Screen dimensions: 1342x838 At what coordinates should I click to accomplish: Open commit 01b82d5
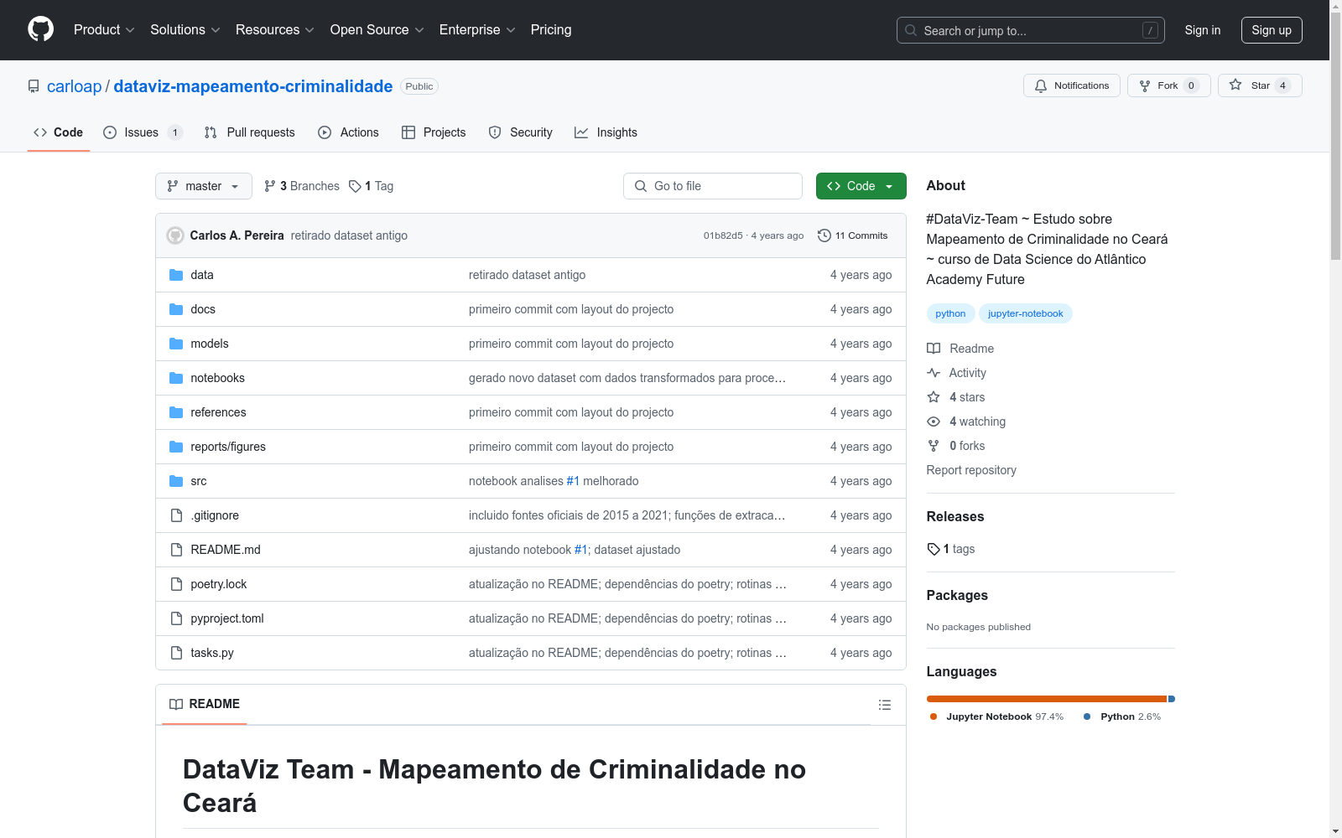tap(723, 235)
